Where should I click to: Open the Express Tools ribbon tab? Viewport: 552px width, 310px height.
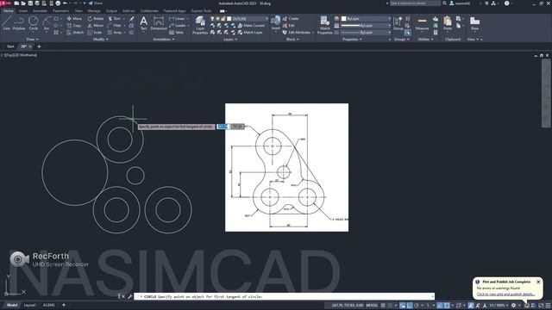201,11
